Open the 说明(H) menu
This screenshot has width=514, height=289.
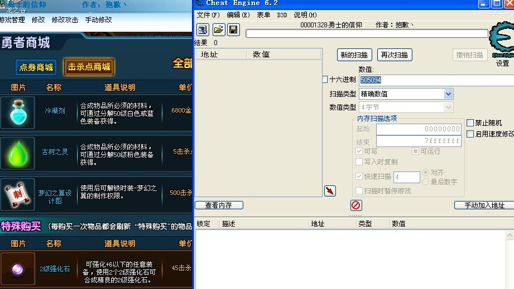[305, 15]
